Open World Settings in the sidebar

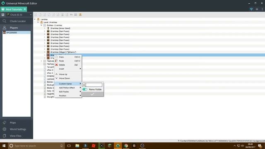[x=17, y=129]
